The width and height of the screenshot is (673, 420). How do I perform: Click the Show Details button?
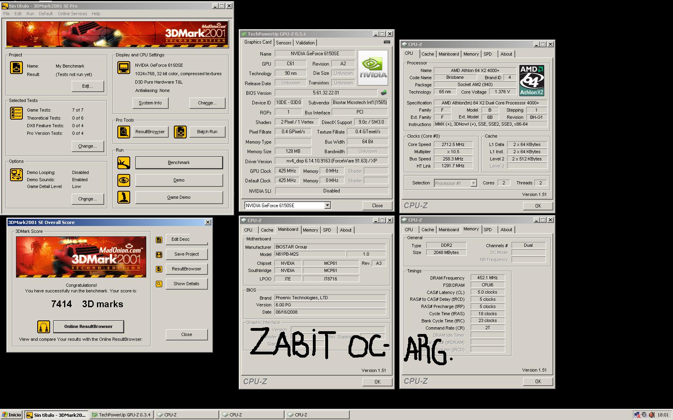[x=186, y=284]
